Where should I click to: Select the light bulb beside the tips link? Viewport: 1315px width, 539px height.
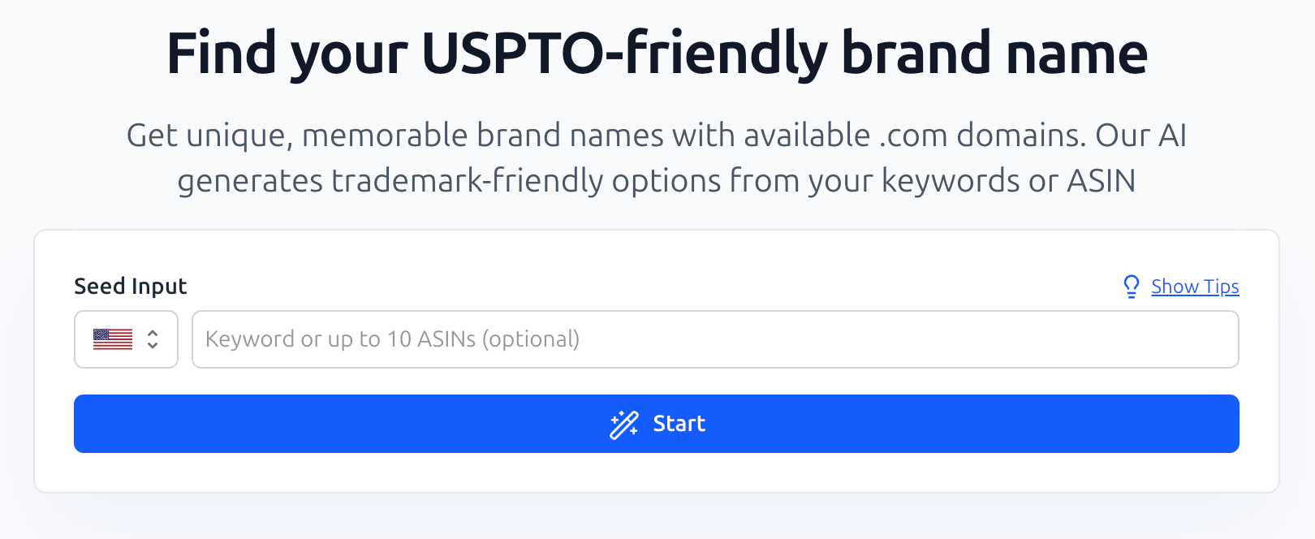1132,286
